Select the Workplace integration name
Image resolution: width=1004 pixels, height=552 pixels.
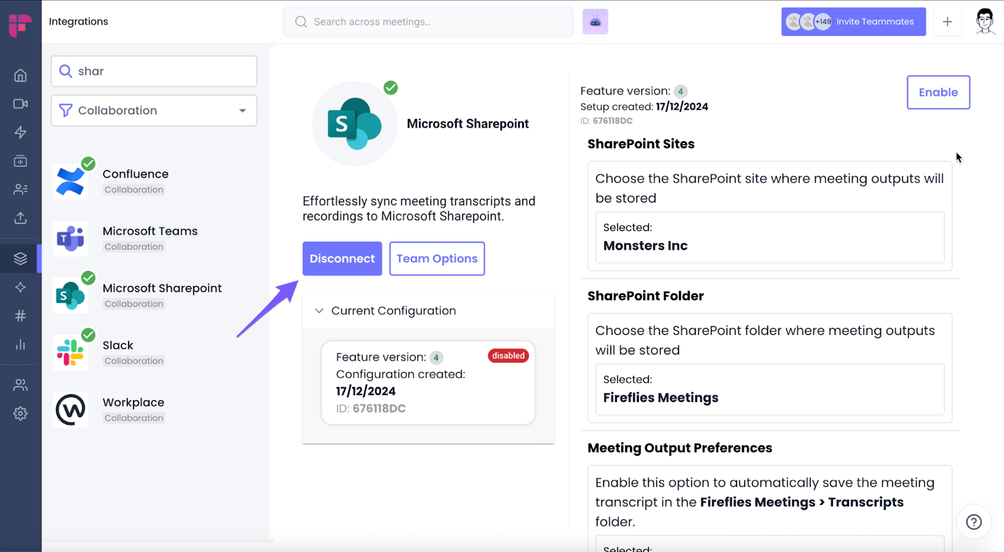pos(133,402)
